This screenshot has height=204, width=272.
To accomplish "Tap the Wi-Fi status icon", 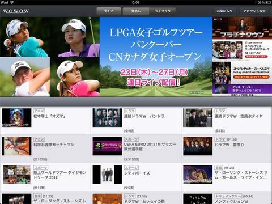I will click(12, 2).
